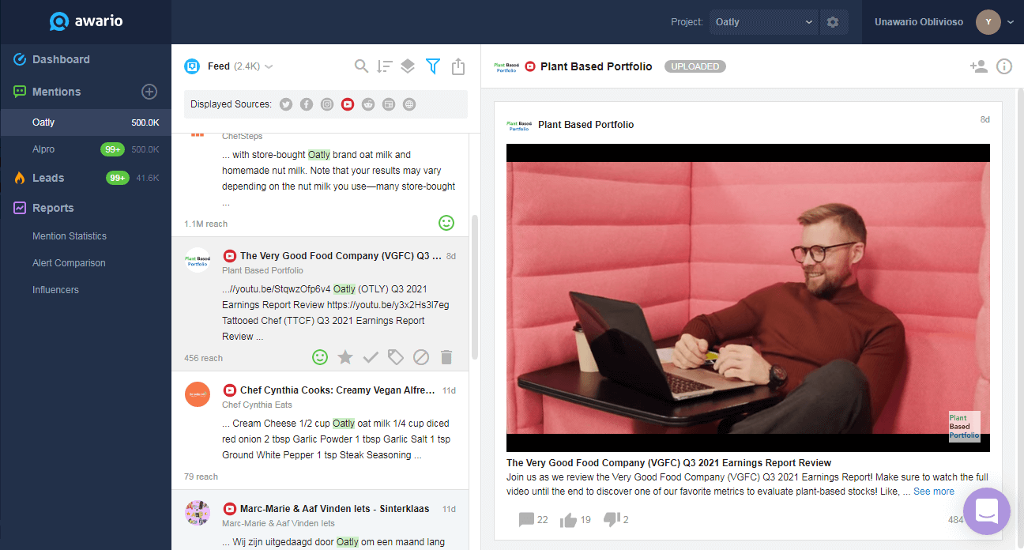The width and height of the screenshot is (1024, 550).
Task: Open the user account menu chevron
Action: [1011, 22]
